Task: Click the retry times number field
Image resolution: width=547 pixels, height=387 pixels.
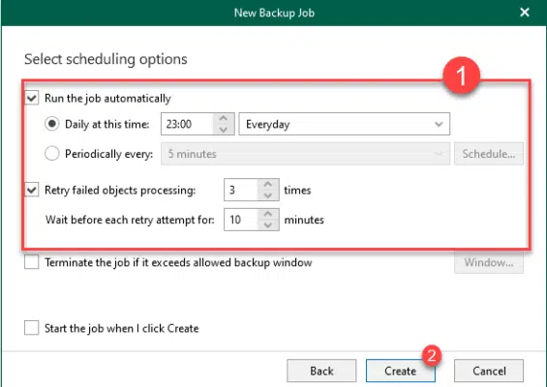Action: [241, 190]
